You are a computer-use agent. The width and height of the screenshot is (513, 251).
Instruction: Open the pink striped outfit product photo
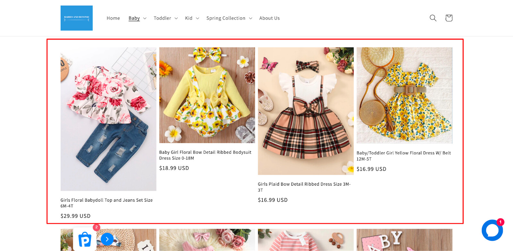click(x=306, y=240)
